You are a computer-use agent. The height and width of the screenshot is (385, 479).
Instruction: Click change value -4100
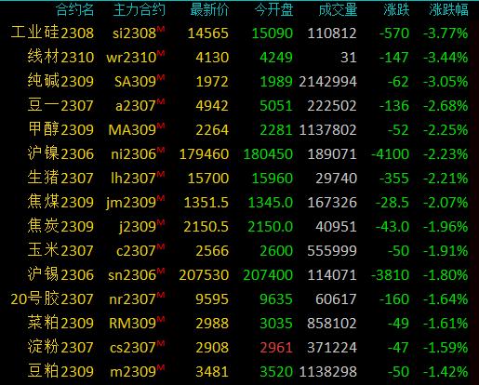[391, 154]
